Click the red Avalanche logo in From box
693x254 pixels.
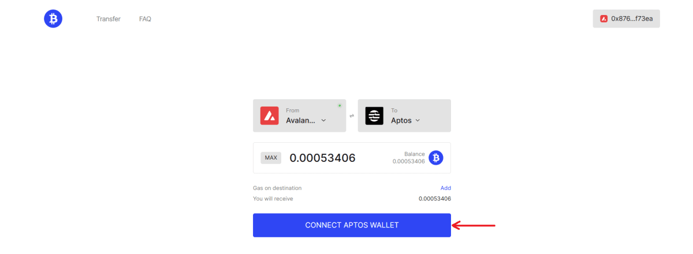tap(270, 116)
